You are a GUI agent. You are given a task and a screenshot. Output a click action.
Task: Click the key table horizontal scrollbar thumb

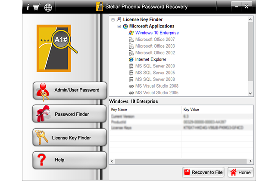pos(181,161)
